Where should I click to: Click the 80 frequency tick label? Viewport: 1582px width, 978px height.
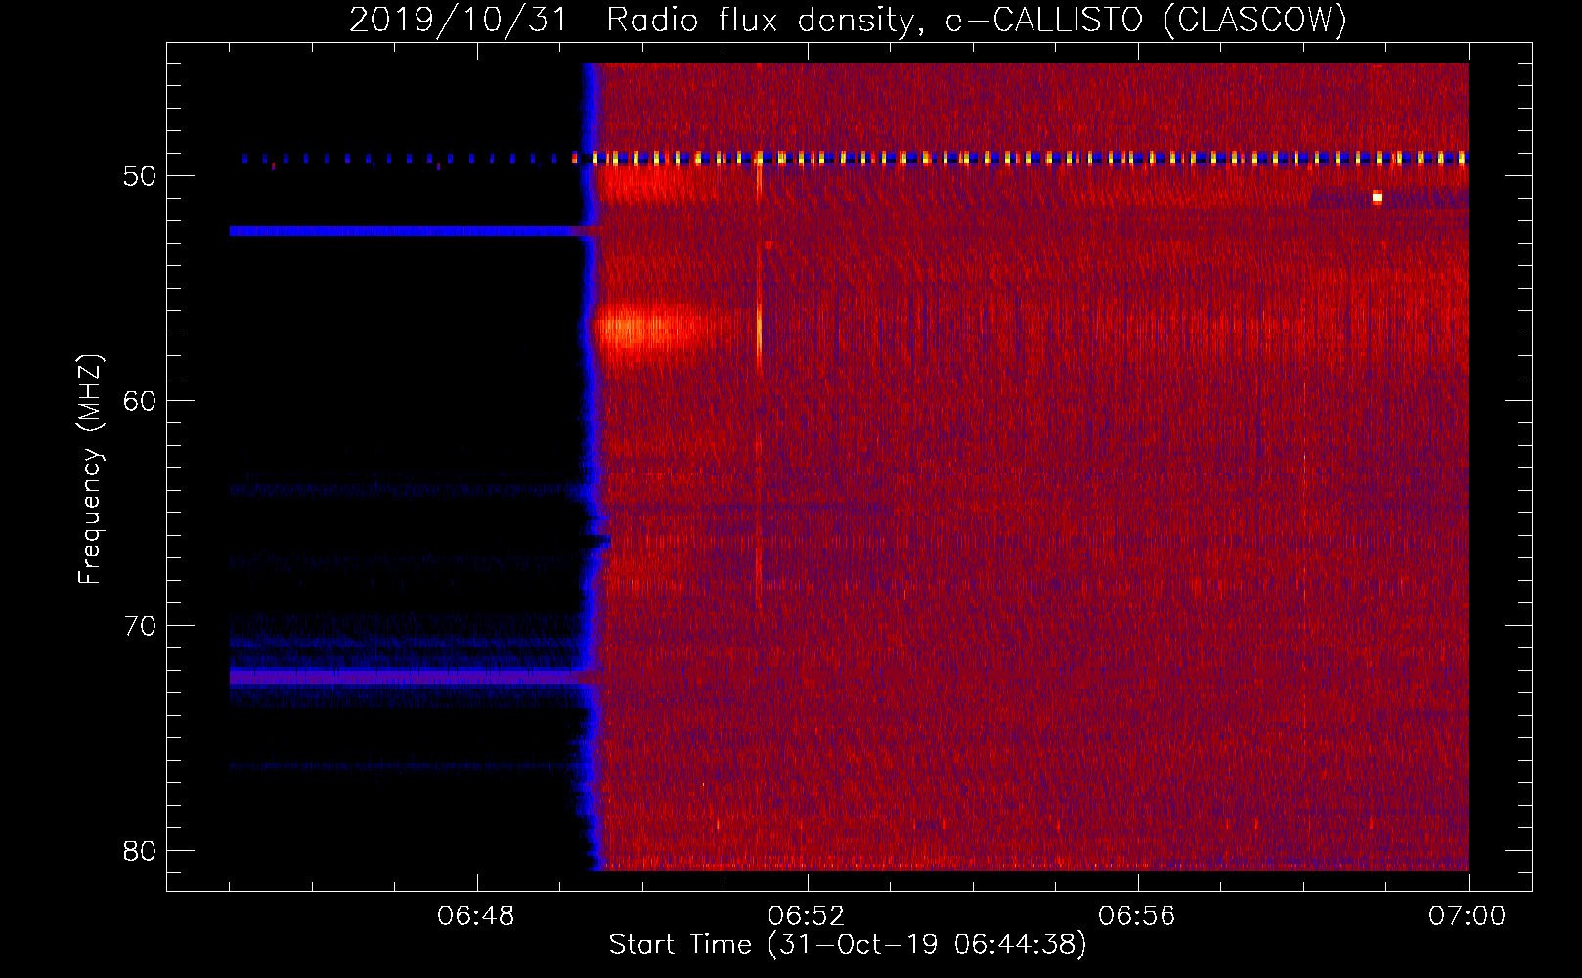[140, 851]
